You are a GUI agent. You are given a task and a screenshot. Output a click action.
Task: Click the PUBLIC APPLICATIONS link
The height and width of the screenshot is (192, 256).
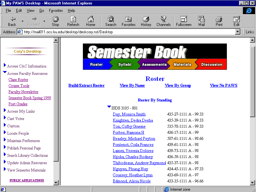click(x=27, y=180)
